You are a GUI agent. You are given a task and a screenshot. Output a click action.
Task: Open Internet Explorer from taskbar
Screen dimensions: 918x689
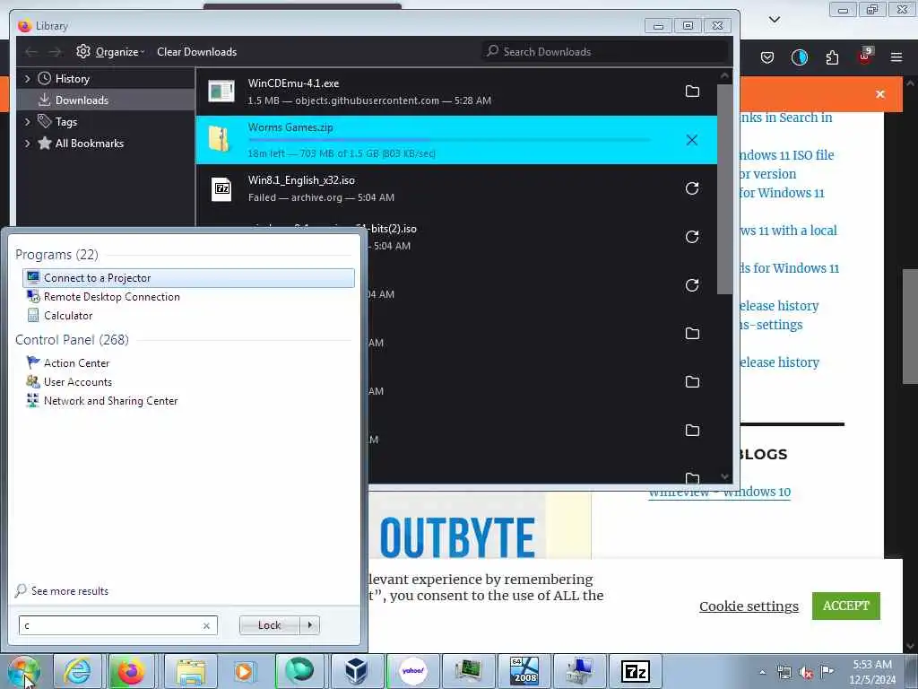(x=78, y=671)
